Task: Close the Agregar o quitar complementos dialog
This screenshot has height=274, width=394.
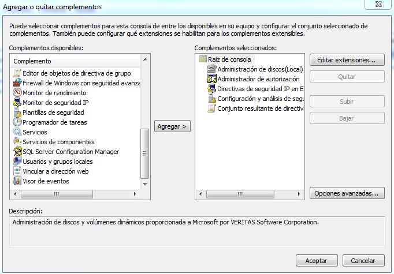Action: click(378, 4)
